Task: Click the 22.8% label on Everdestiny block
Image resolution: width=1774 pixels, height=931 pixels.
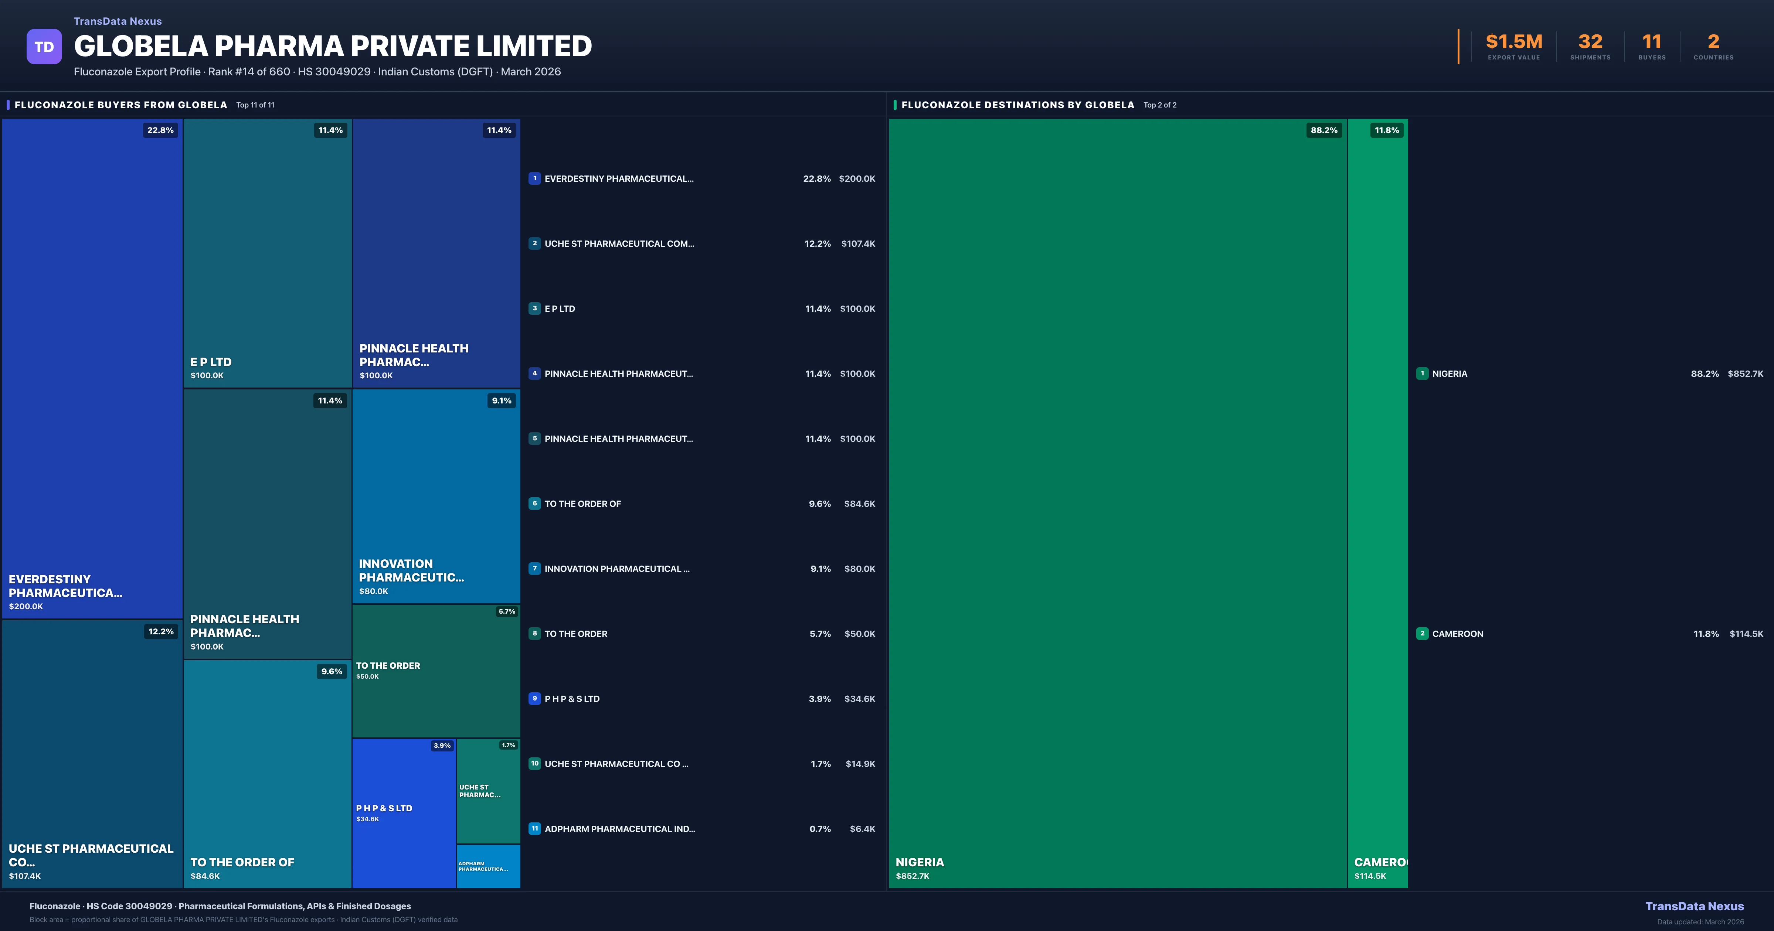Action: click(160, 130)
